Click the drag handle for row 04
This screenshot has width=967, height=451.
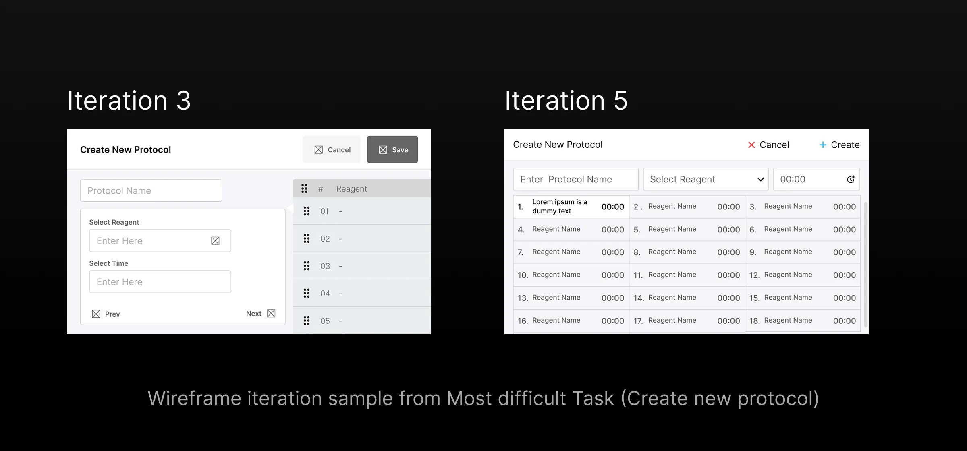tap(307, 293)
